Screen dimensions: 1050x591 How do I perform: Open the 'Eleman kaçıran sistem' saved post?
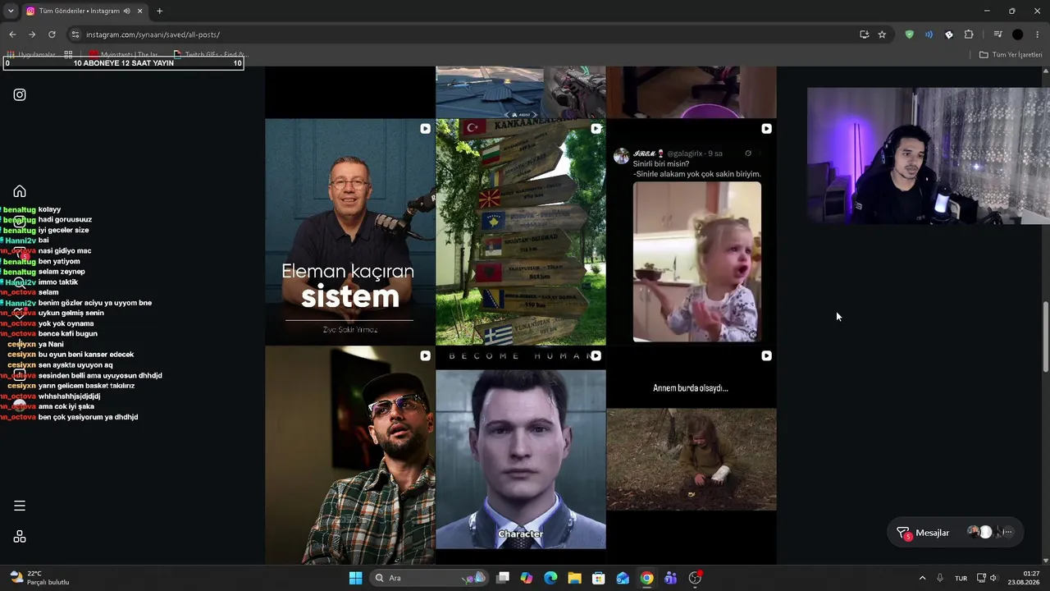coord(350,232)
